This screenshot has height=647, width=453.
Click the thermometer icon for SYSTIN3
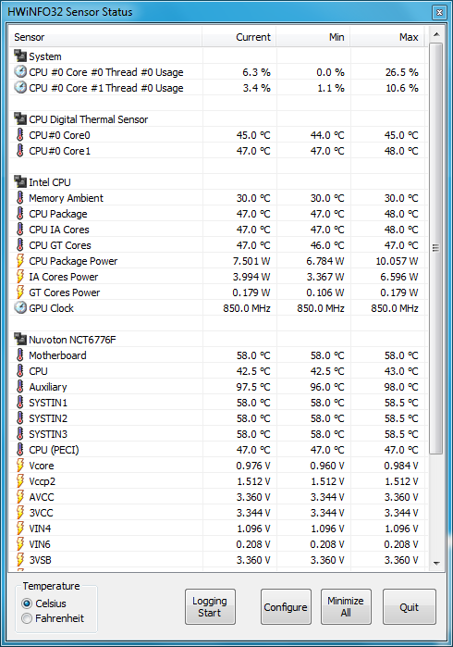pos(19,434)
